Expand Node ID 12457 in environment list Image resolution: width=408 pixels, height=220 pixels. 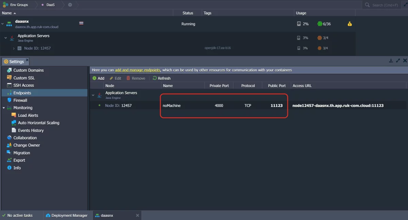point(14,48)
